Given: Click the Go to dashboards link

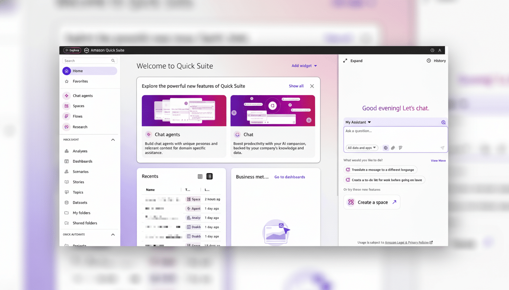Looking at the screenshot, I should click(289, 177).
